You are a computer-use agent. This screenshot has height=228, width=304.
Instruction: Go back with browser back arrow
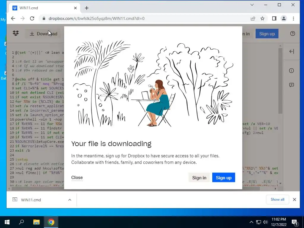13,18
